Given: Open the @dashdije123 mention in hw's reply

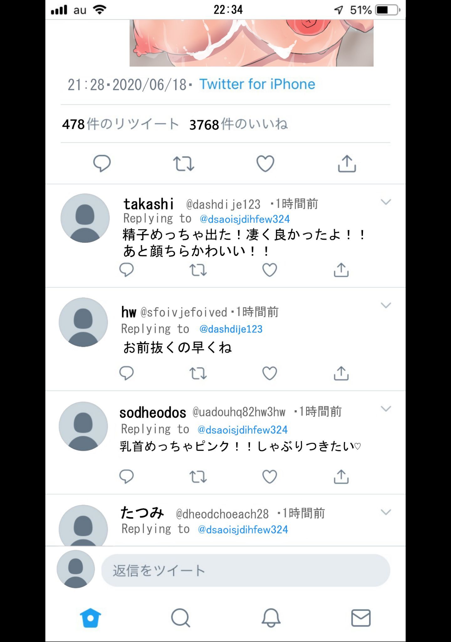Looking at the screenshot, I should coord(231,329).
